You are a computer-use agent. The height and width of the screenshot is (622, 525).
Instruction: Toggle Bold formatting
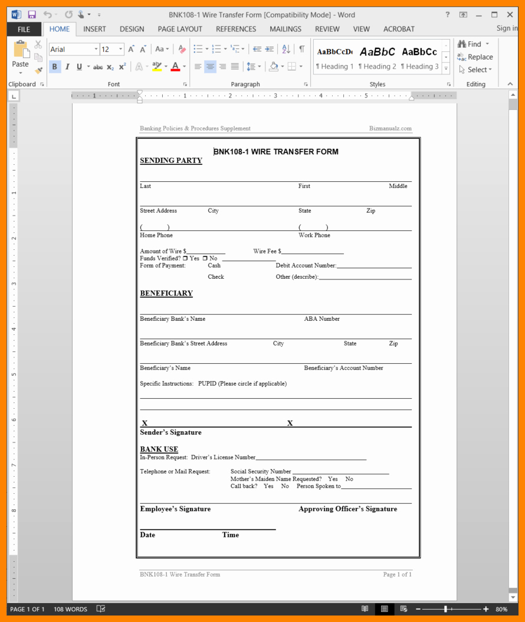click(x=55, y=67)
